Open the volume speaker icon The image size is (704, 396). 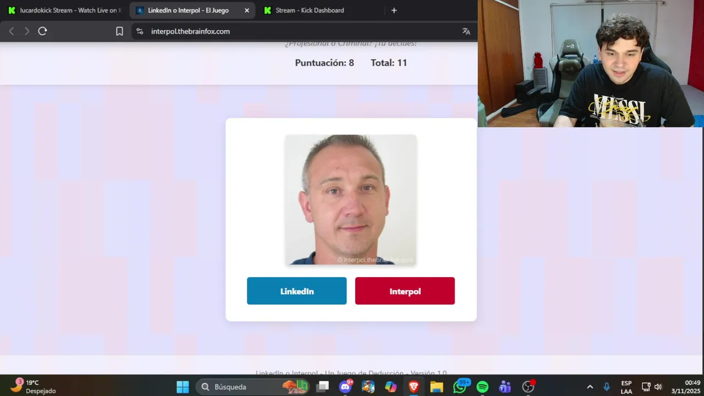(x=658, y=387)
